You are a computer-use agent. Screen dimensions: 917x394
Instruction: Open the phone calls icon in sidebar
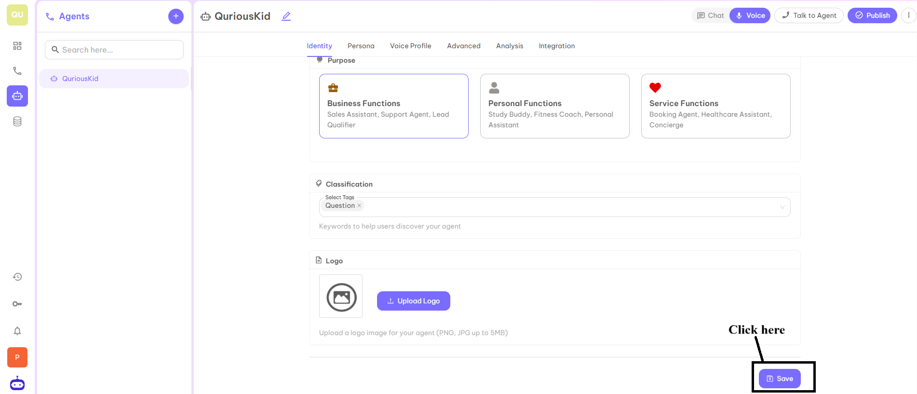(17, 71)
